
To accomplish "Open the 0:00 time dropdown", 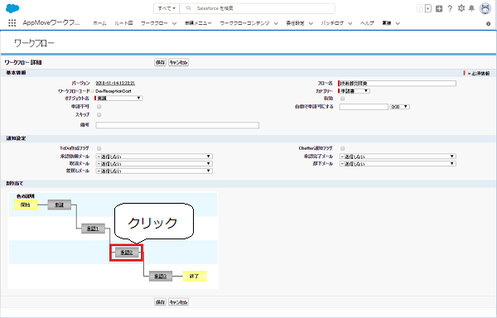I will (x=400, y=107).
